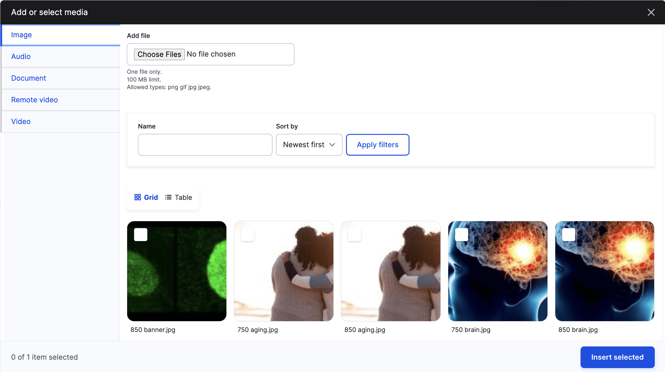Switch to Table view list icon
The width and height of the screenshot is (665, 372).
pyautogui.click(x=168, y=197)
